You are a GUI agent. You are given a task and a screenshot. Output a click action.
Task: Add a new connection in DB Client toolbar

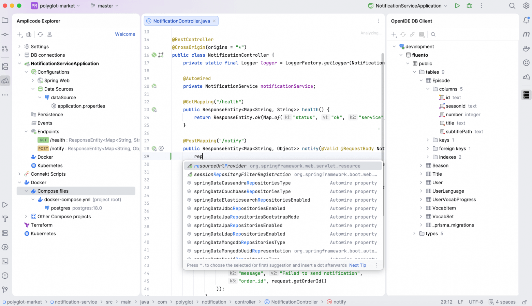pyautogui.click(x=394, y=34)
